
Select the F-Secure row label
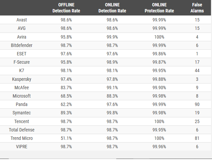click(x=22, y=62)
